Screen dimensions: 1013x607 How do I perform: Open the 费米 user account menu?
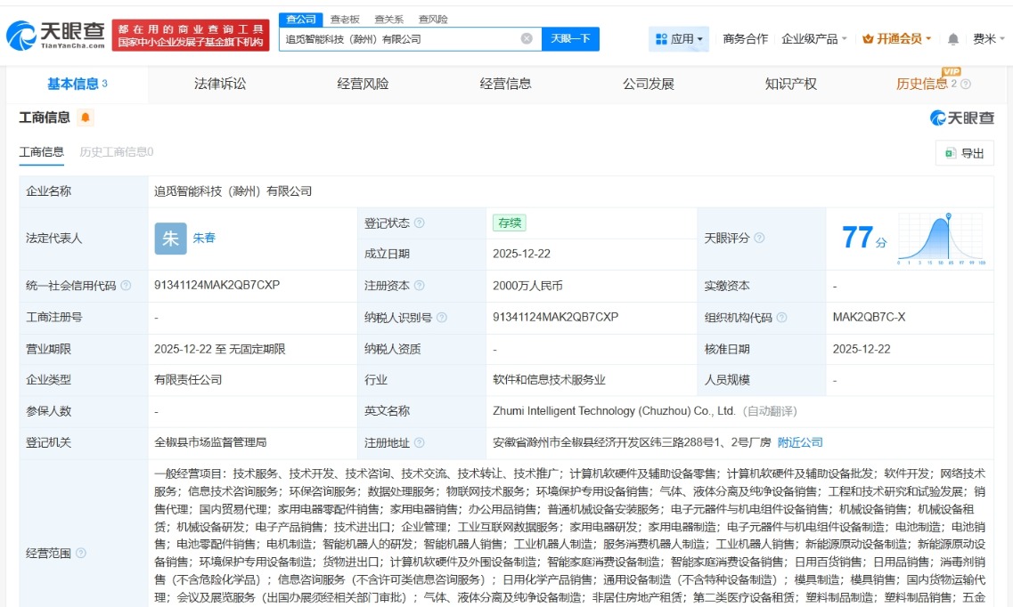tap(988, 39)
